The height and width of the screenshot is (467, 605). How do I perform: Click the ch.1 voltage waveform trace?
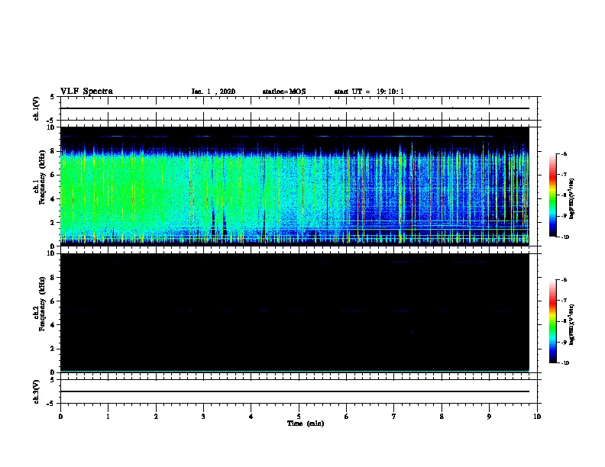(x=294, y=108)
